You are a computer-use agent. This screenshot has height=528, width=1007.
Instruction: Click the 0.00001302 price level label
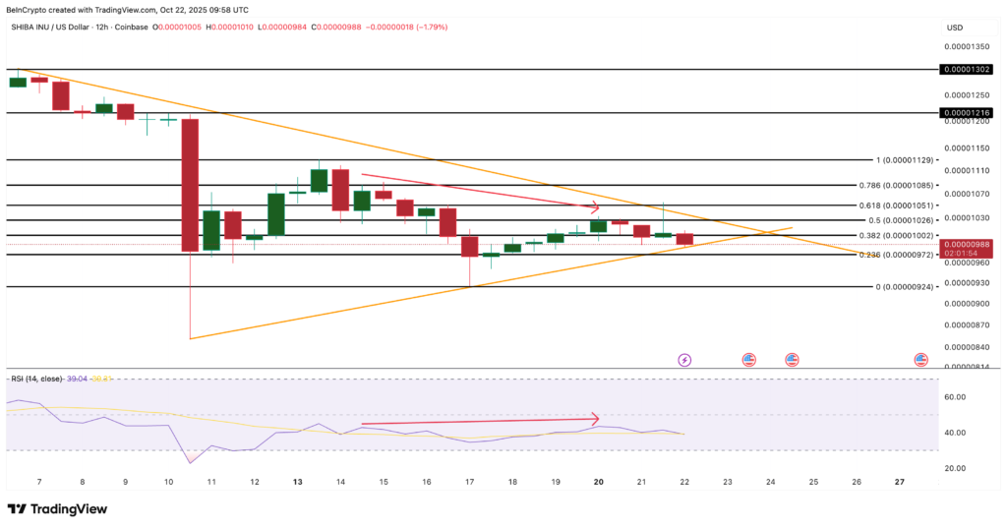968,70
